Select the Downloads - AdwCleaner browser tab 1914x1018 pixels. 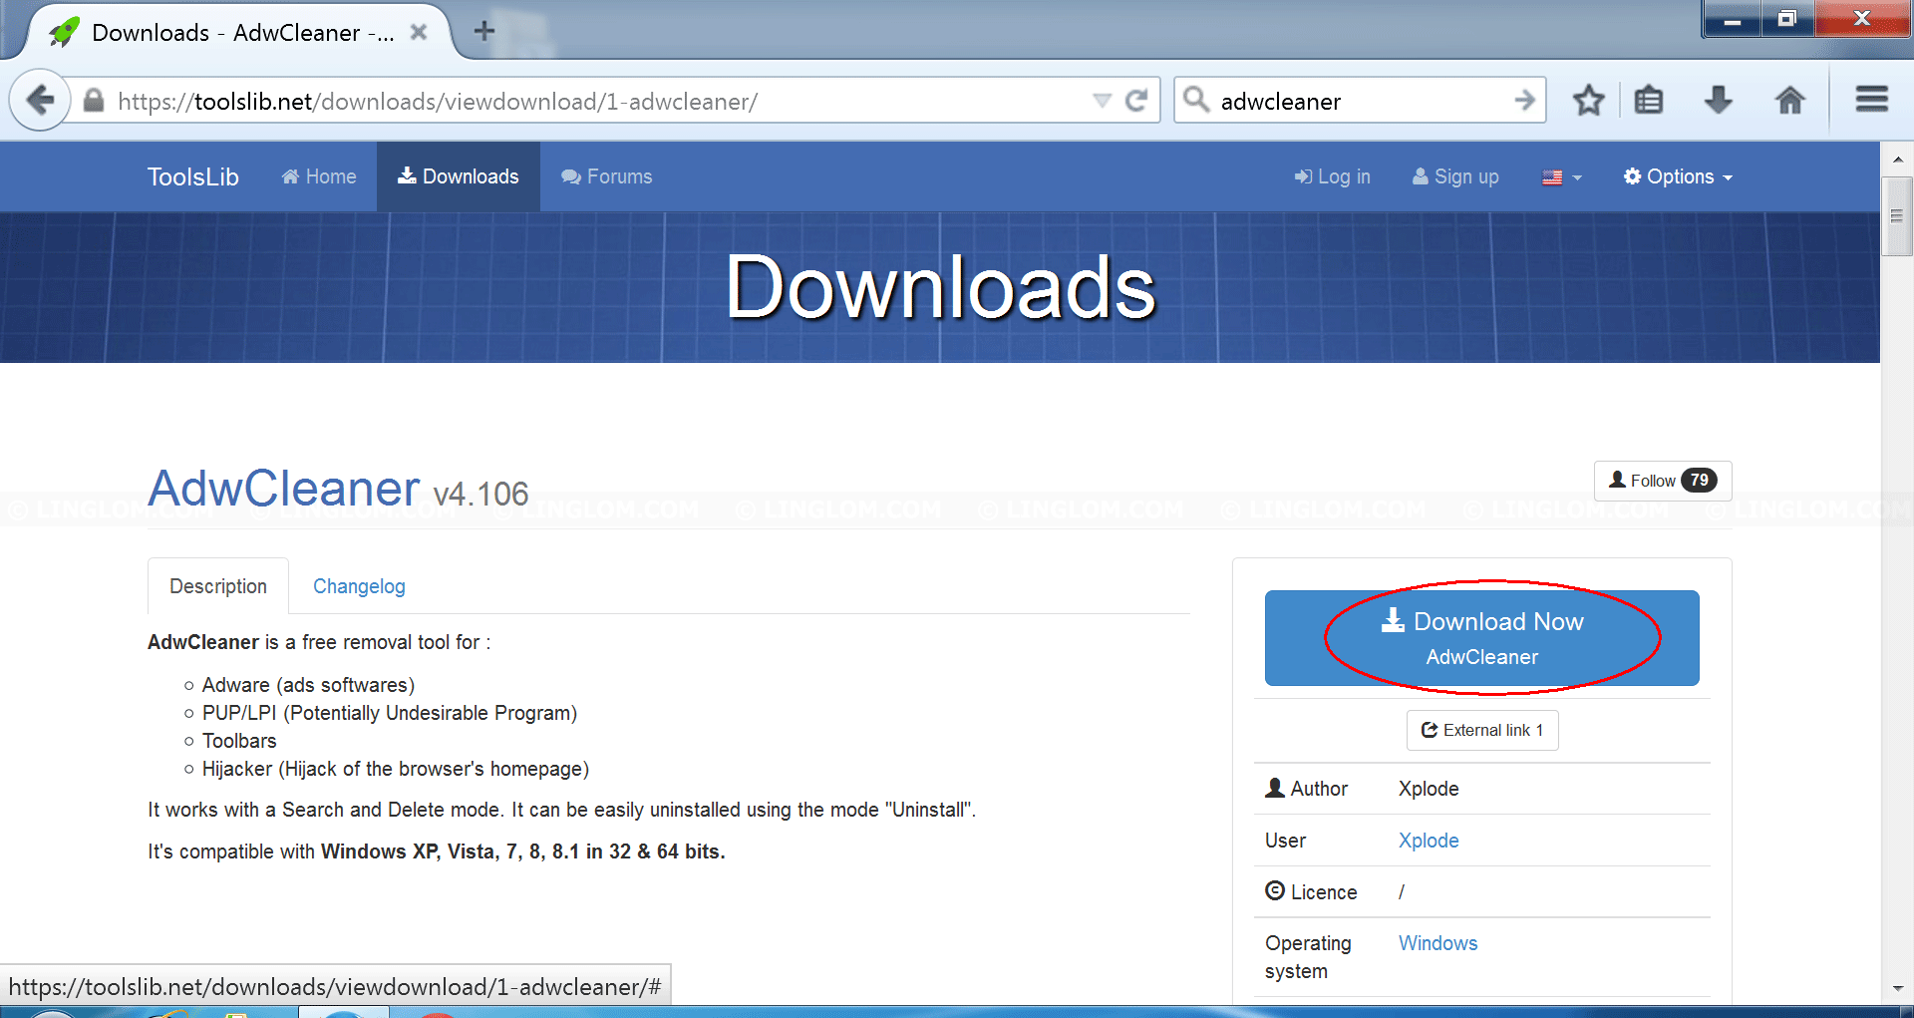click(x=237, y=32)
